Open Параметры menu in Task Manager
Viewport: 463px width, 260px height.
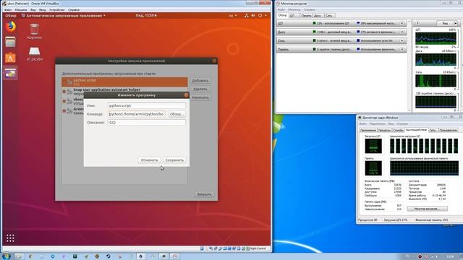coord(378,123)
